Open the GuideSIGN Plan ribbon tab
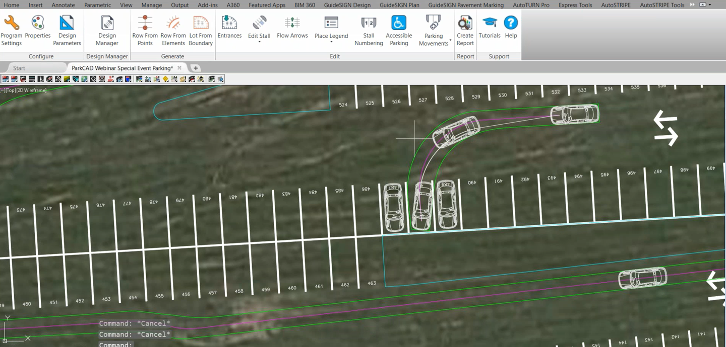Image resolution: width=726 pixels, height=347 pixels. [399, 5]
